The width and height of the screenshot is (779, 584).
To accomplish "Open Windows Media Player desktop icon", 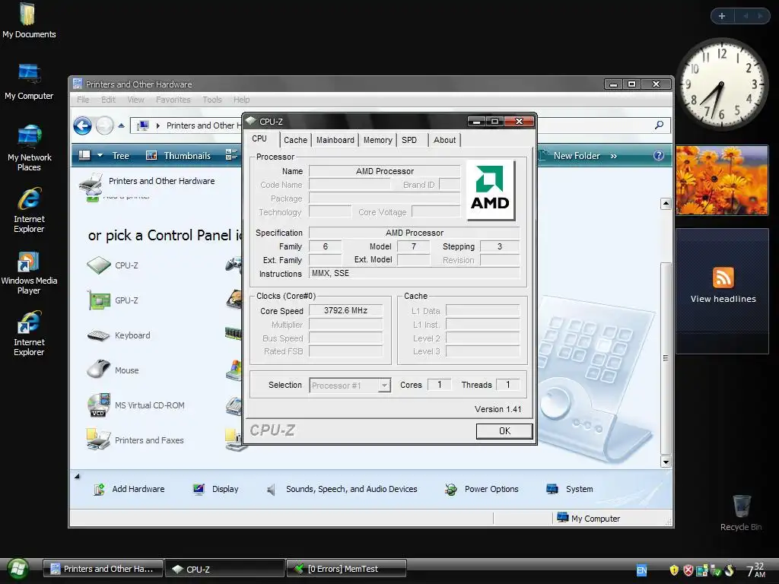I will coord(29,272).
